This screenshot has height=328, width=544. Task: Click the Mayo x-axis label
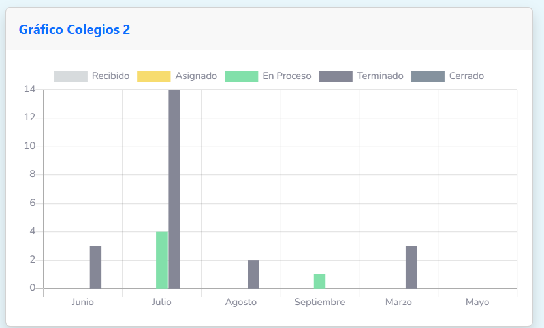click(477, 303)
